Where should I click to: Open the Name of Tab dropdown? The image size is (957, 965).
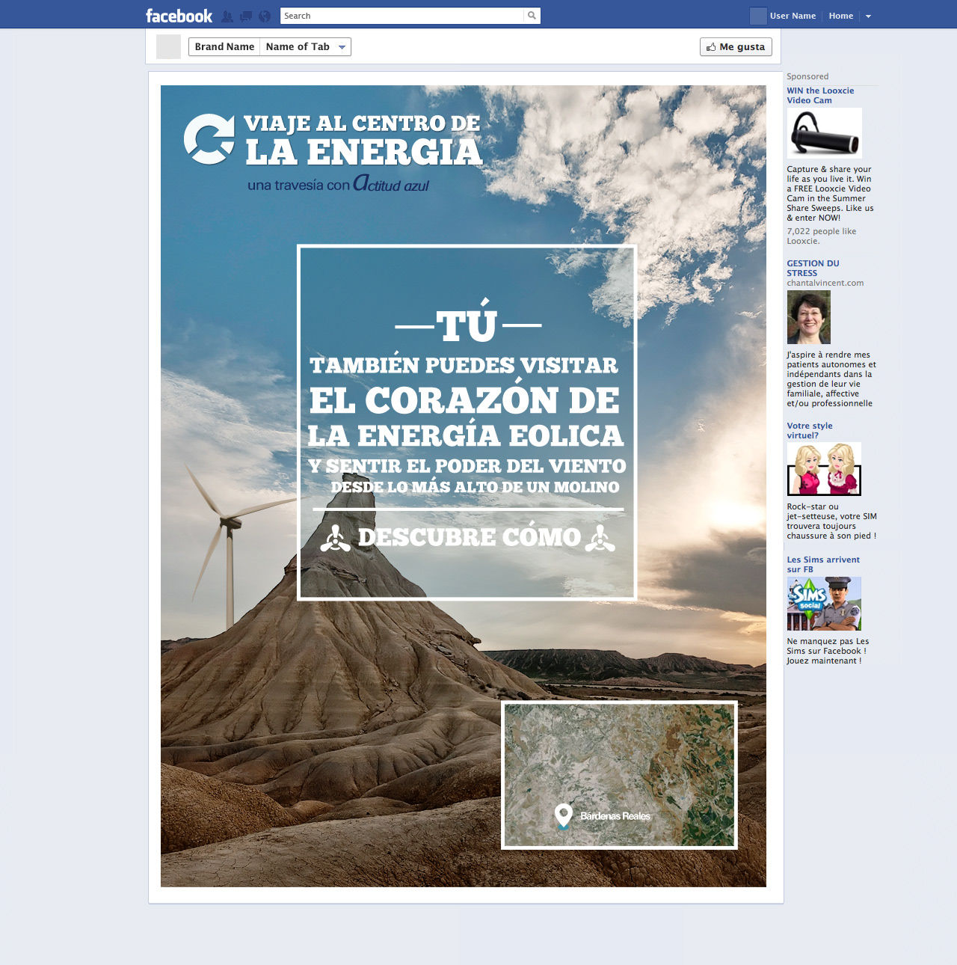[306, 46]
